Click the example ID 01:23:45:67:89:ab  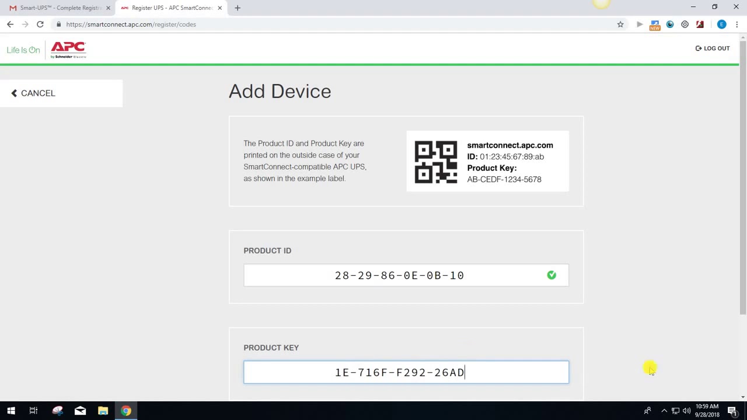coord(512,156)
